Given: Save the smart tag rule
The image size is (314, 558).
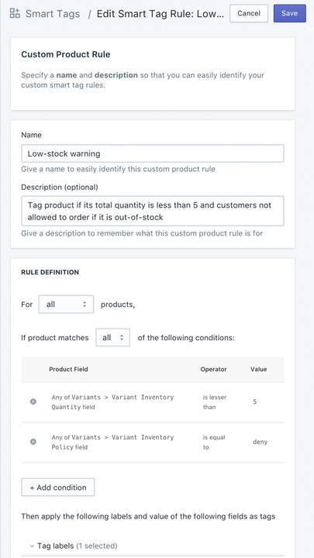Looking at the screenshot, I should pyautogui.click(x=289, y=13).
